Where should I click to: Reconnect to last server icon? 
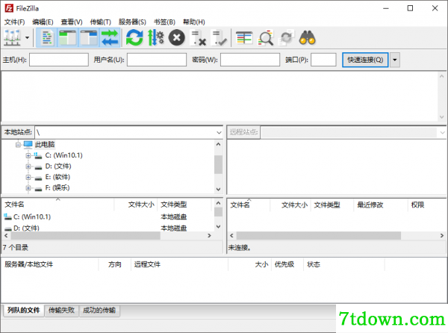219,37
